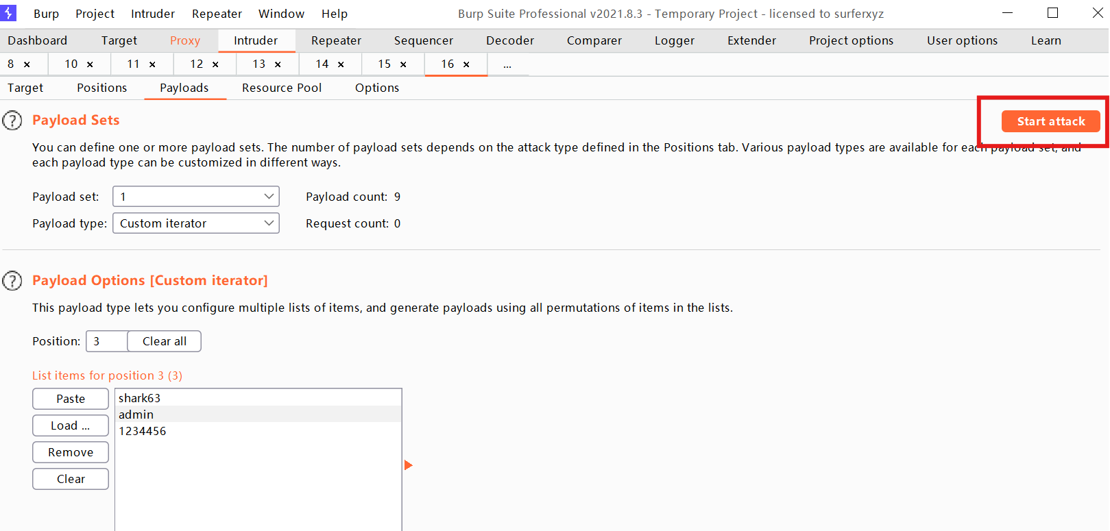Switch to the Proxy tab

(x=185, y=40)
